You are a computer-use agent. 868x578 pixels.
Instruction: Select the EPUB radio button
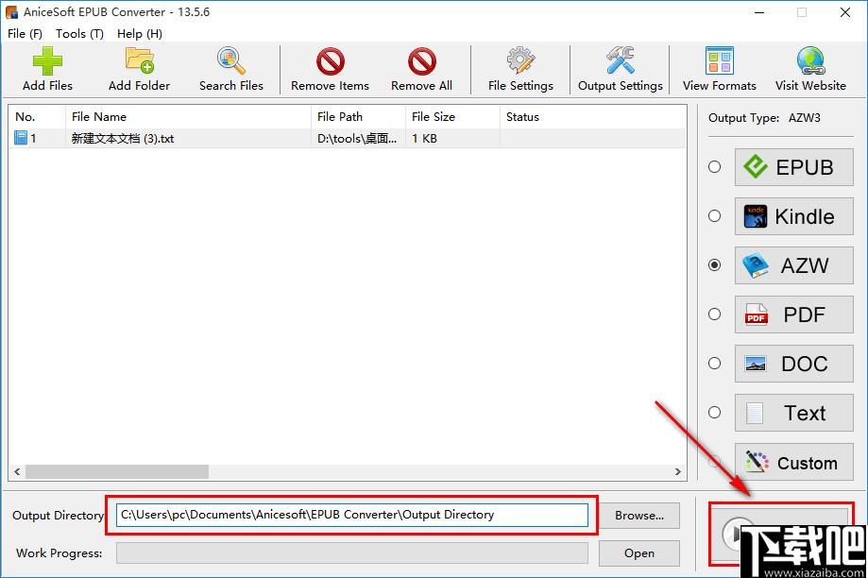[x=715, y=166]
